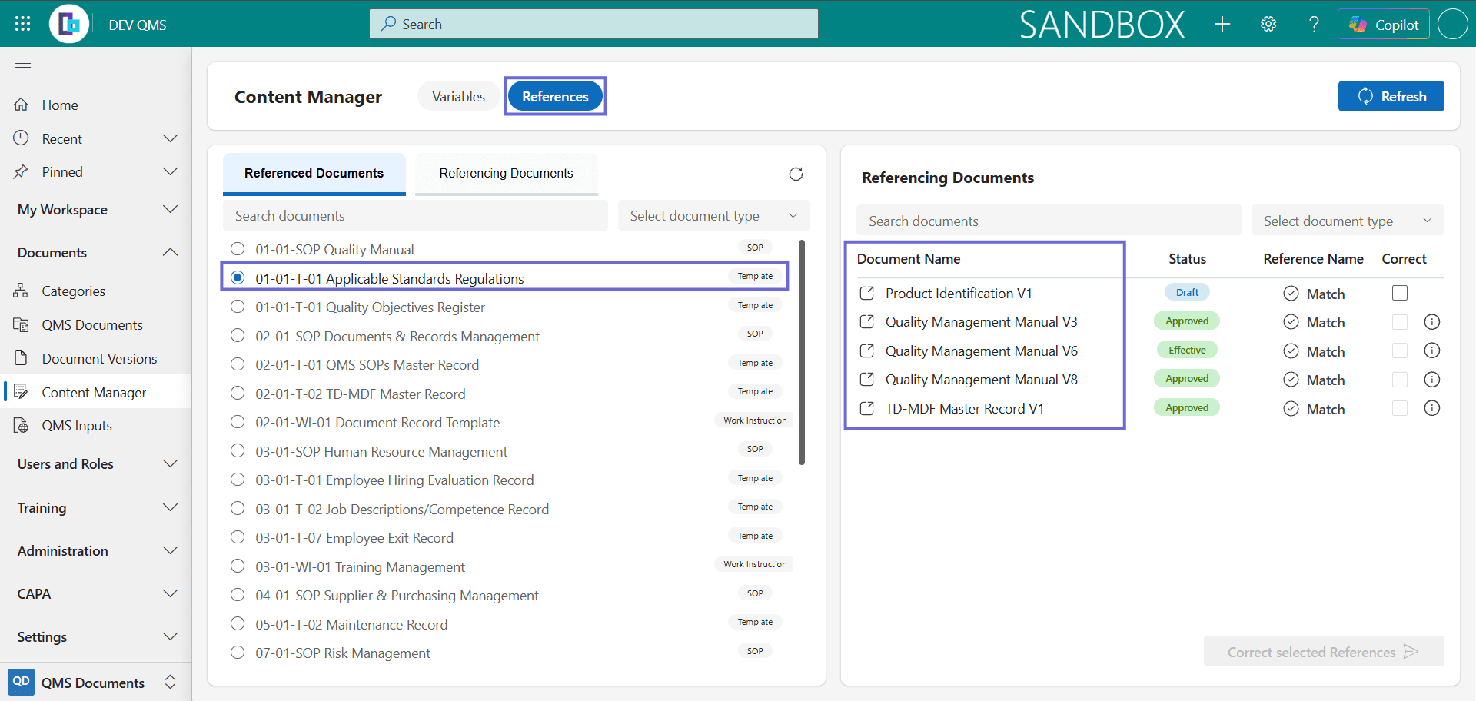This screenshot has width=1476, height=701.
Task: Click the QD area switcher badge
Action: coord(22,682)
